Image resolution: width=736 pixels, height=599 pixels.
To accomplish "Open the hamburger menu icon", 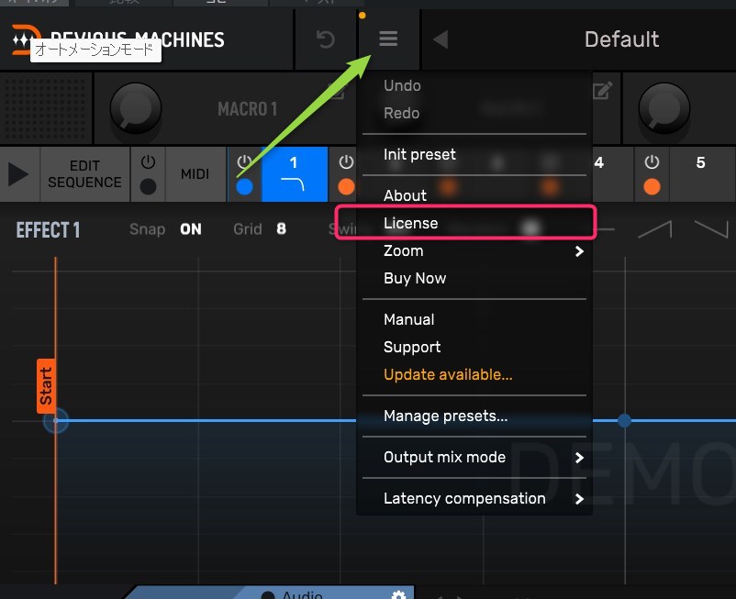I will click(389, 39).
